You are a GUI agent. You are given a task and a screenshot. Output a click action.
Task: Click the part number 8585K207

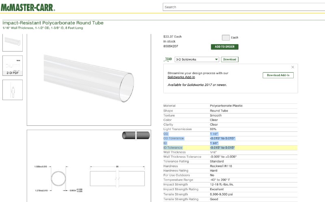coord(171,46)
